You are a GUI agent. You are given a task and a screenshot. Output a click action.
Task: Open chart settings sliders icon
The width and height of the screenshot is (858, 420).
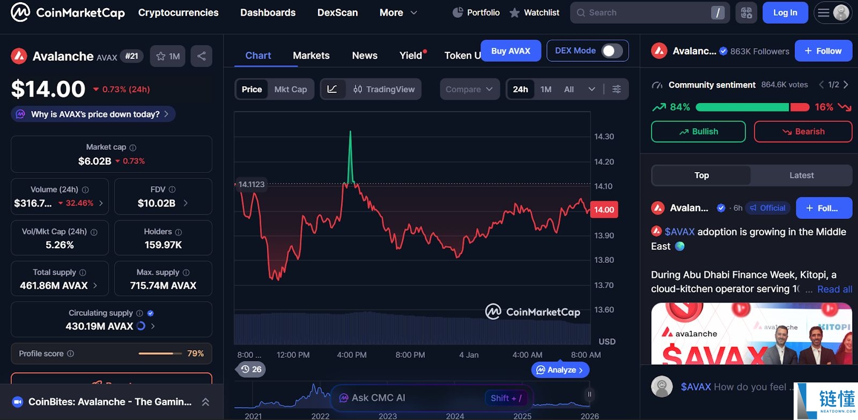617,89
